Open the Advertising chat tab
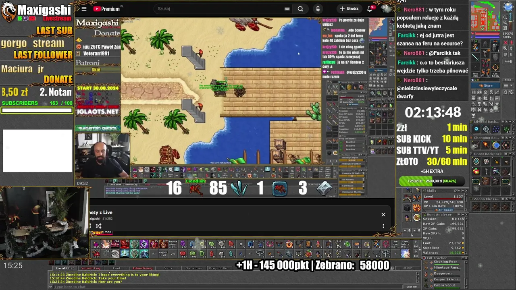Screen dimensions: 516x290 coord(142,268)
